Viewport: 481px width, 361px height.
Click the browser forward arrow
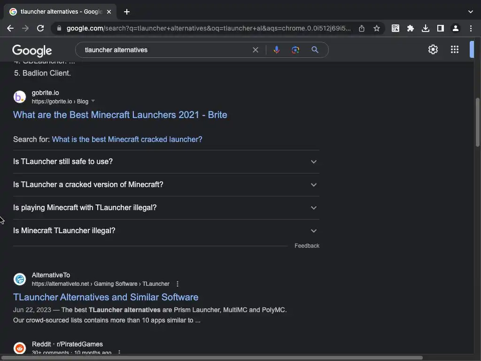click(25, 28)
